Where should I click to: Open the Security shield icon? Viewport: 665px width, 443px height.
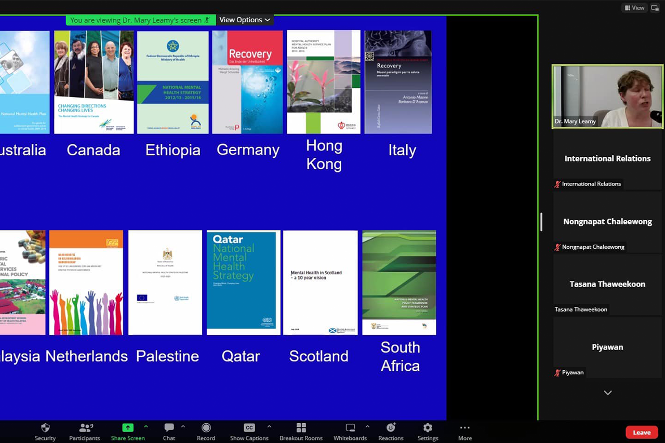(45, 427)
